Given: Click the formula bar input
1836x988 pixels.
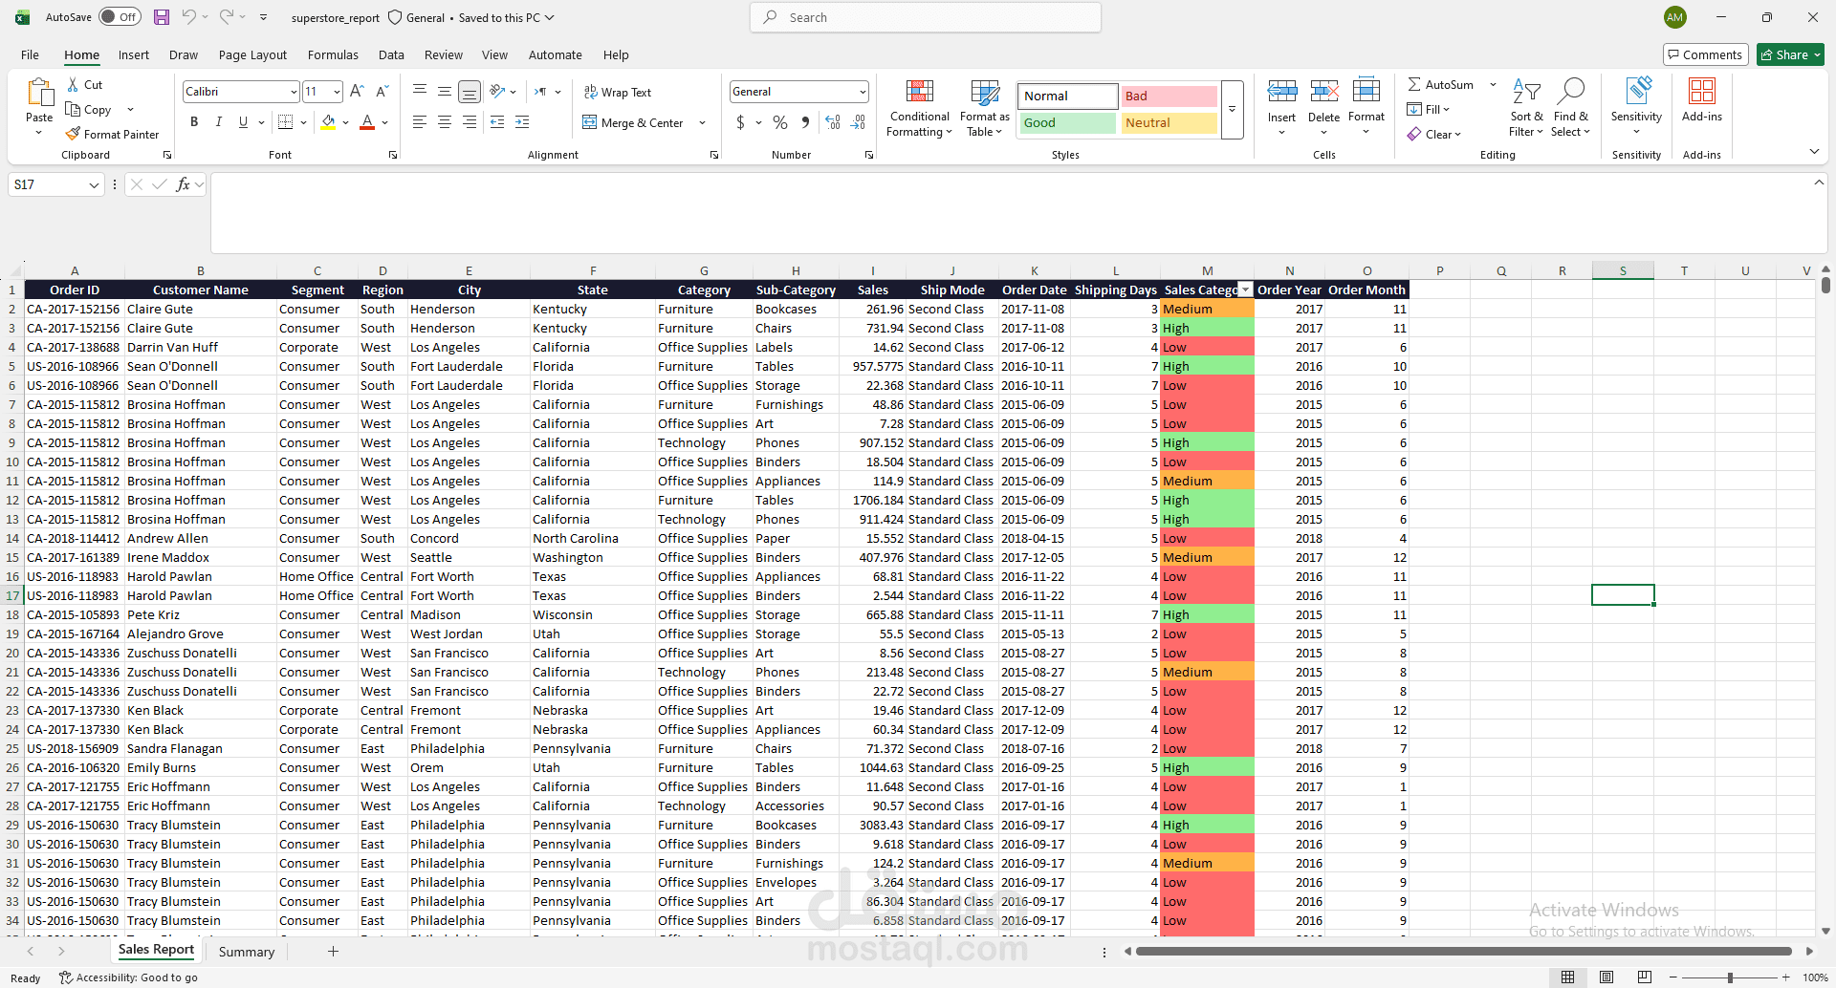Looking at the screenshot, I should click(x=1009, y=213).
